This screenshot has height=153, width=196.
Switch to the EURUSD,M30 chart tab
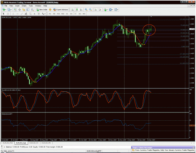click(8, 143)
